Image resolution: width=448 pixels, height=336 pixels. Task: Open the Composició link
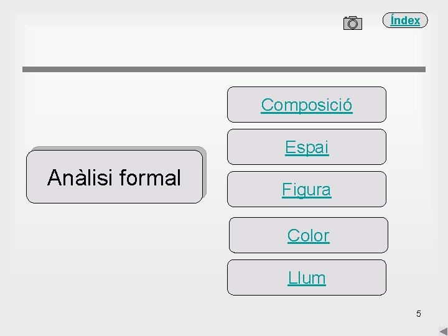(x=306, y=105)
